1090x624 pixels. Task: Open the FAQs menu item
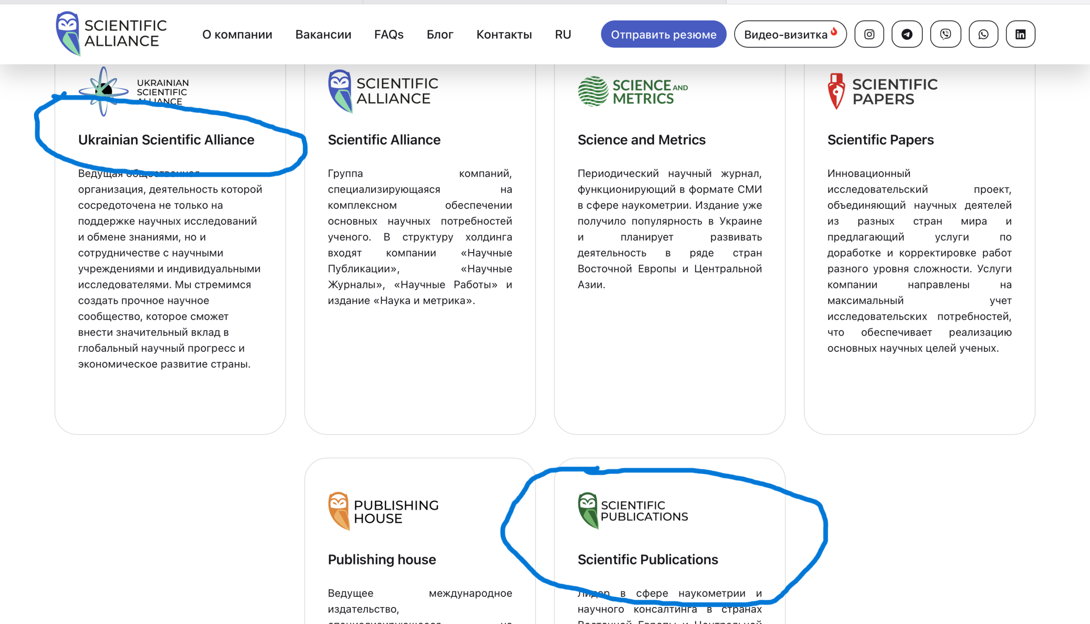click(x=389, y=34)
